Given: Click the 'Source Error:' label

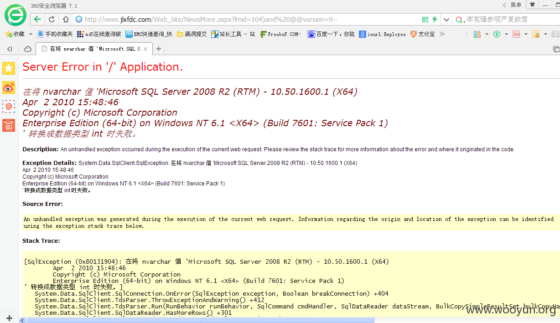Looking at the screenshot, I should 43,204.
